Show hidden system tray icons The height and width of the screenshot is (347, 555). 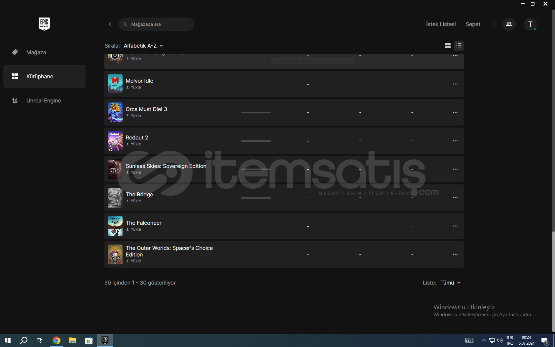pyautogui.click(x=484, y=340)
